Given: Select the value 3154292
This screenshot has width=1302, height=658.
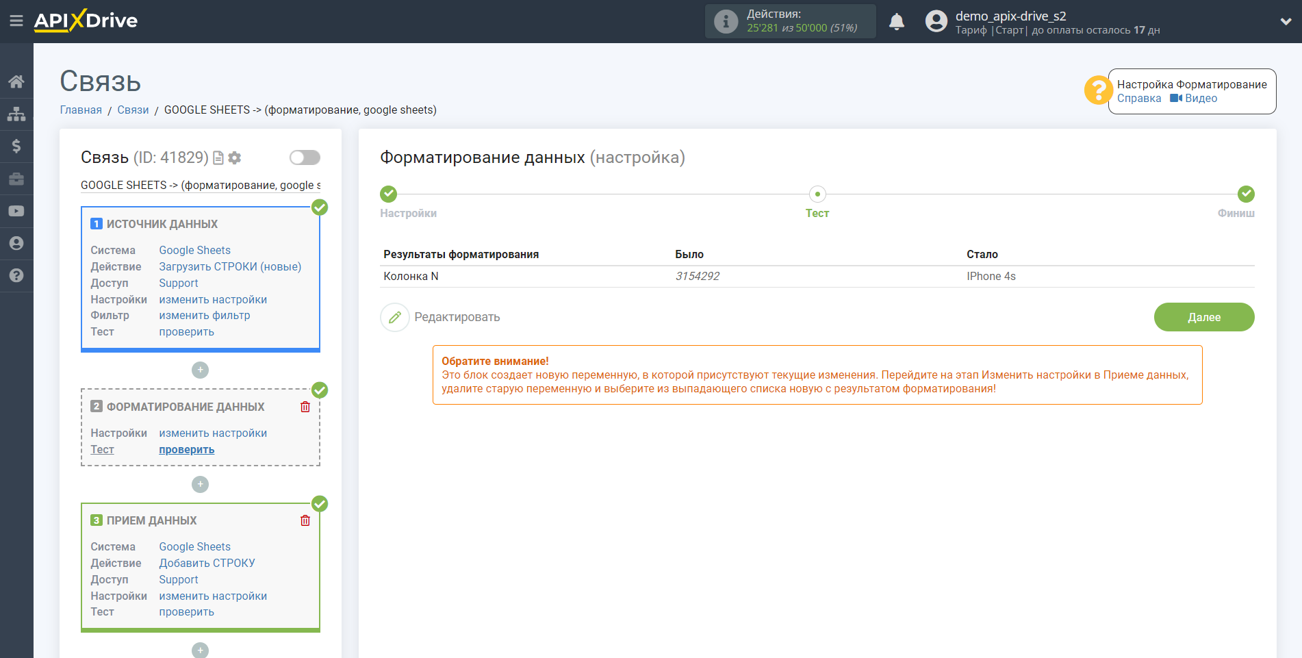Looking at the screenshot, I should coord(697,276).
